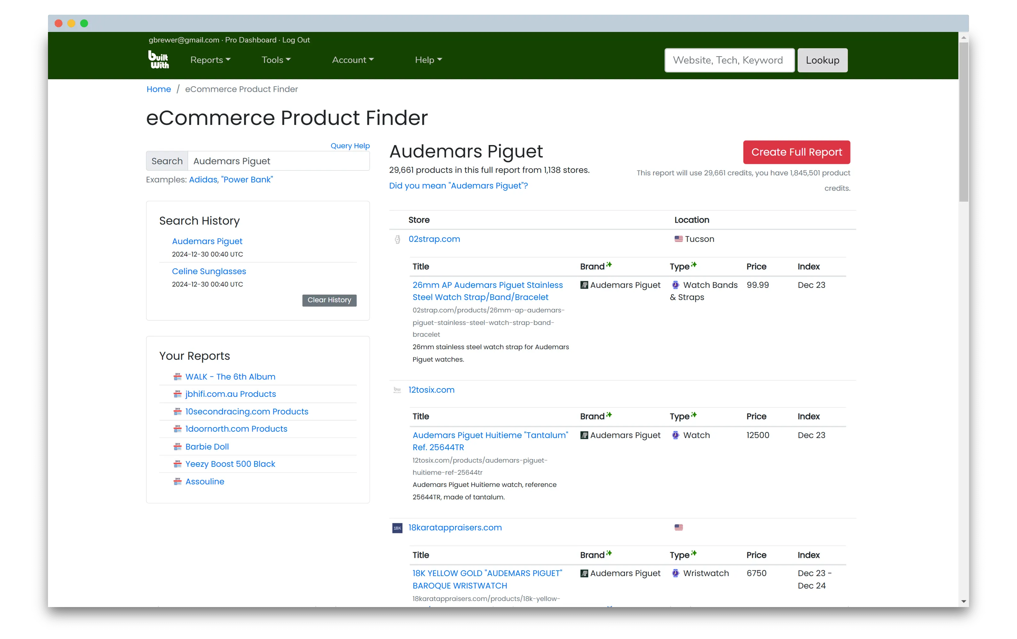Click the Create Full Report button
This screenshot has height=639, width=1017.
click(x=796, y=152)
